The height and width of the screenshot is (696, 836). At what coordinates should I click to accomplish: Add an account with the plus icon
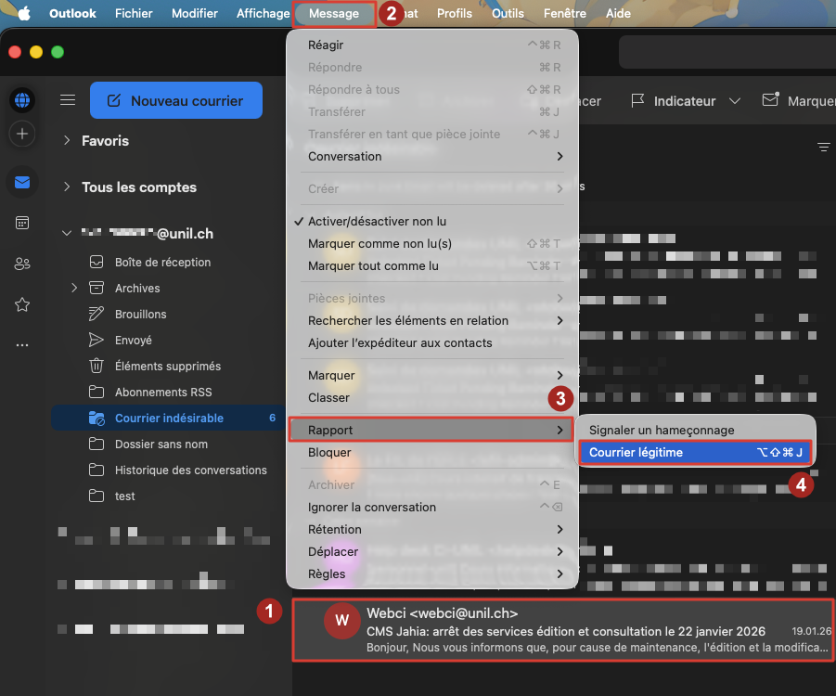tap(22, 134)
